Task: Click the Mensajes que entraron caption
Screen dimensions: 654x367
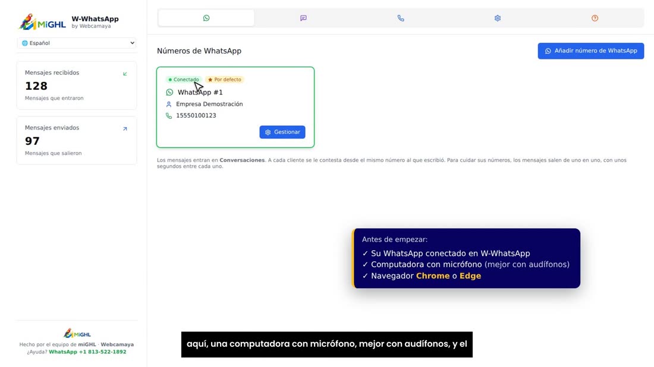Action: pyautogui.click(x=54, y=99)
